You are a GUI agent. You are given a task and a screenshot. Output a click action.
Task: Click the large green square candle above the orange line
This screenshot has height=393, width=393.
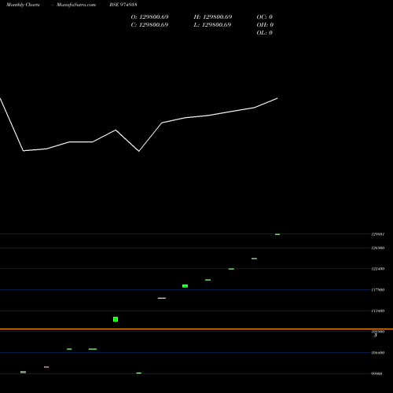tap(116, 319)
